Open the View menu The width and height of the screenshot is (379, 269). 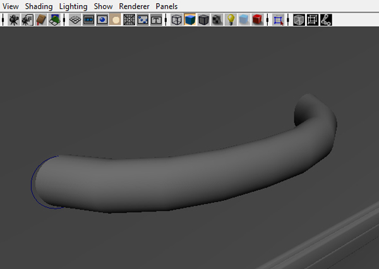pos(10,6)
